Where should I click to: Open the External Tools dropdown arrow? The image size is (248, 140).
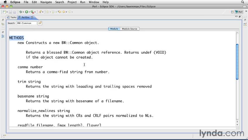pos(35,12)
